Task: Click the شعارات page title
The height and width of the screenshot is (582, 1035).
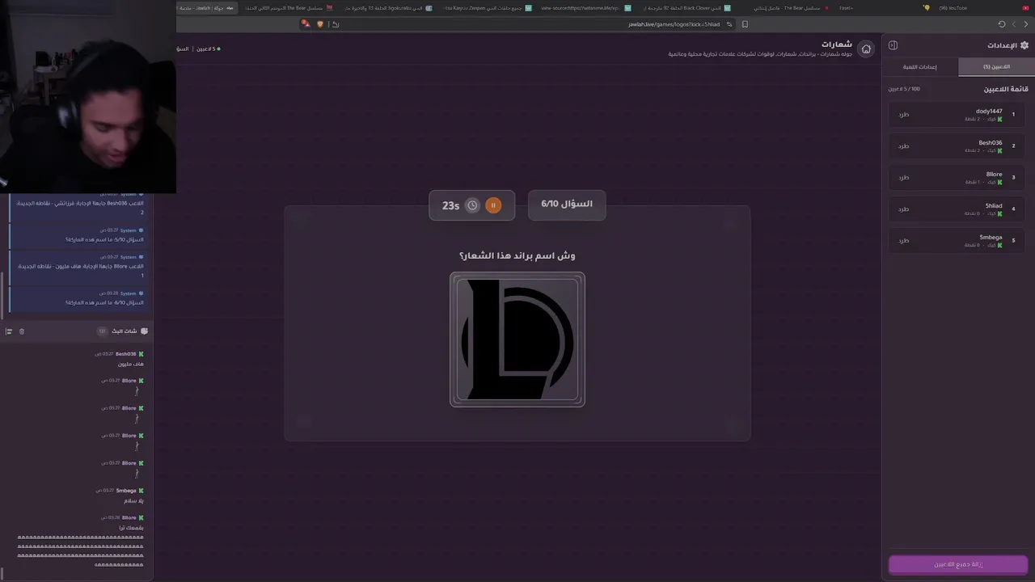Action: [x=837, y=44]
